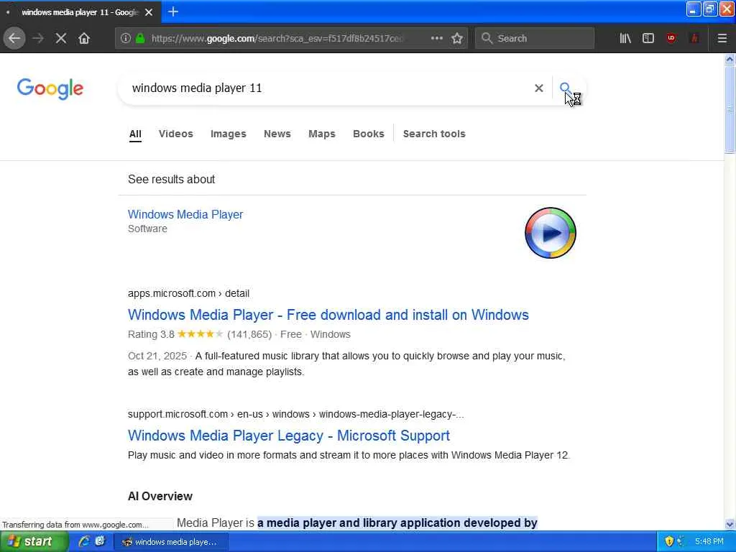The height and width of the screenshot is (552, 736).
Task: Click the site info icon in address bar
Action: tap(125, 38)
